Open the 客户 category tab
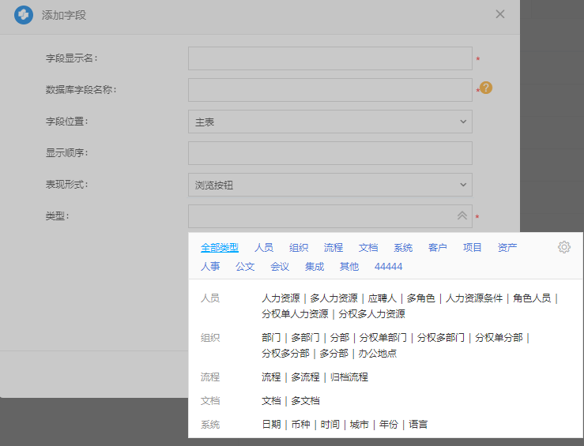The width and height of the screenshot is (584, 446). 438,247
